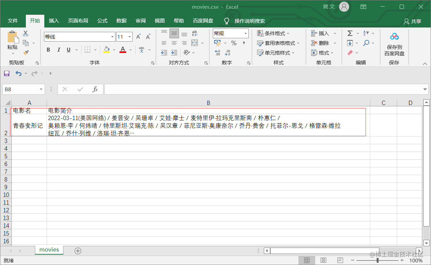Click the wrap text icon
Viewport: 431px width, 265px height.
coord(194,33)
